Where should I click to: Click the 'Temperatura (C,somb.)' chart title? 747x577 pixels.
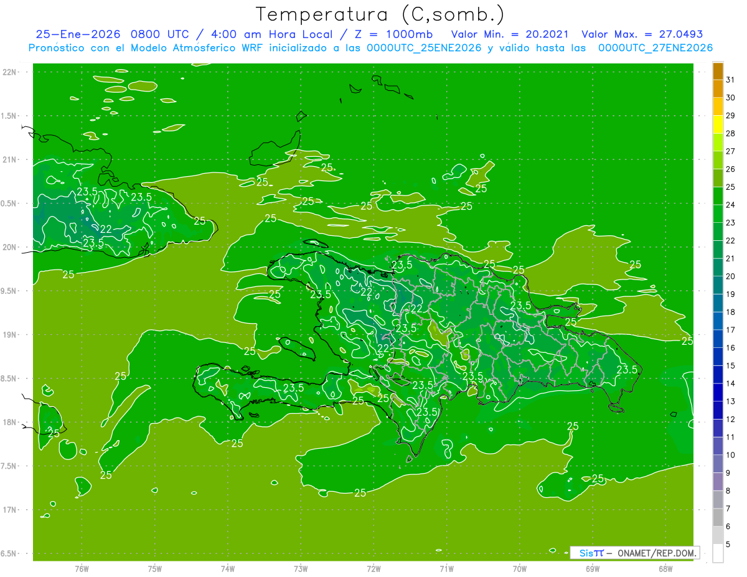[x=380, y=14]
